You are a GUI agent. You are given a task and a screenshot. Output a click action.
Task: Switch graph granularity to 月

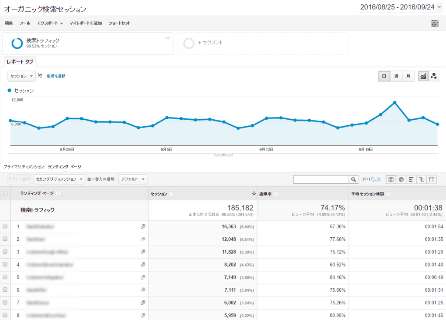click(408, 76)
